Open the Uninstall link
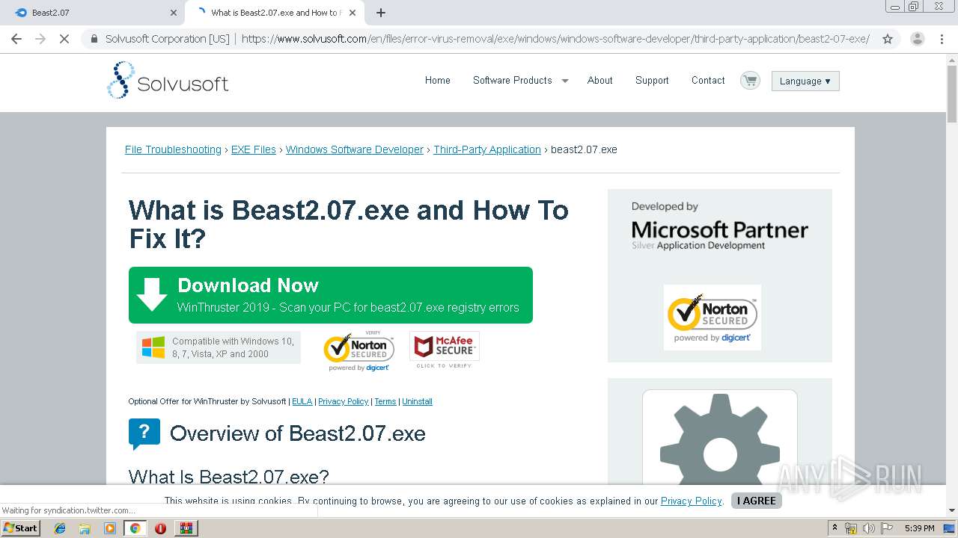958x538 pixels. click(x=418, y=401)
